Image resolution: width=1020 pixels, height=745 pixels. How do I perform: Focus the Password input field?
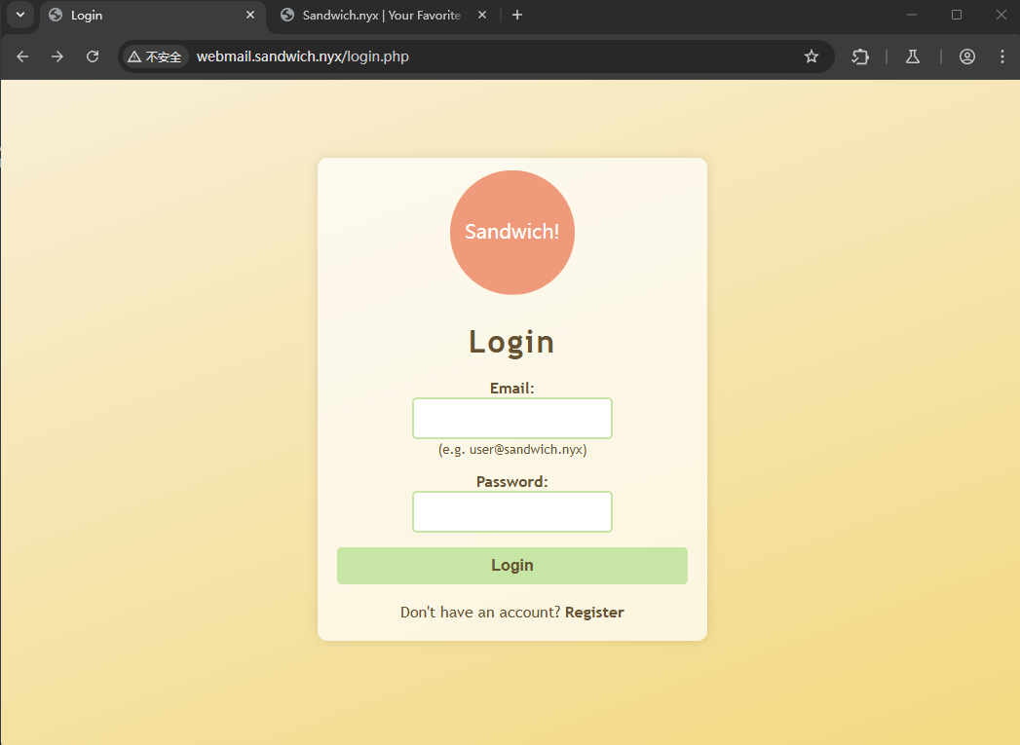coord(511,511)
